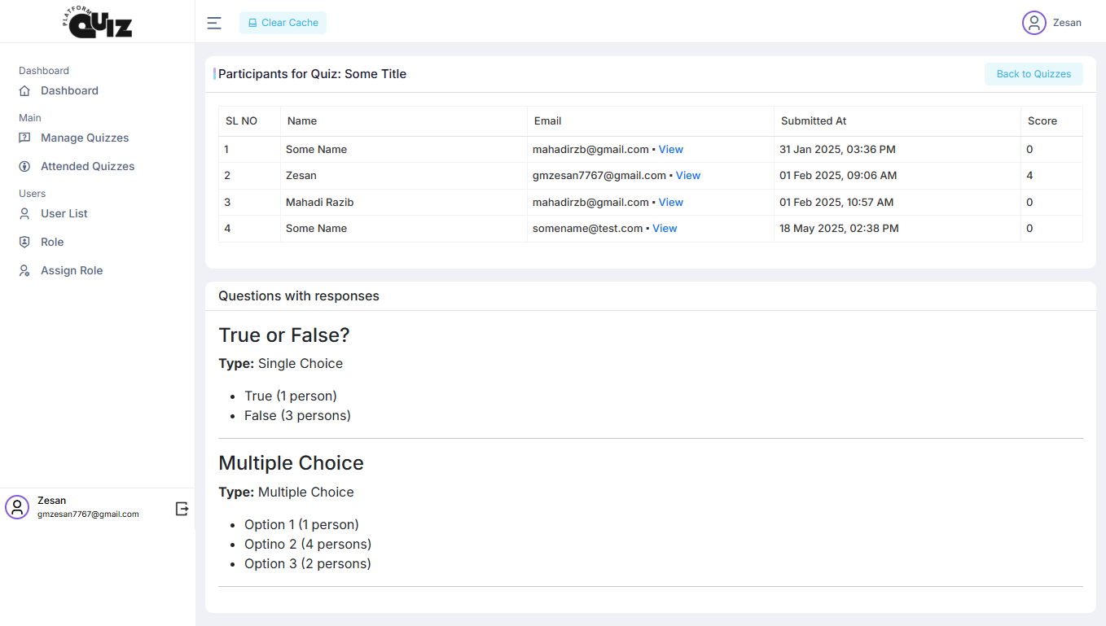Viewport: 1106px width, 626px height.
Task: Click the logout icon in sidebar footer
Action: pyautogui.click(x=182, y=509)
